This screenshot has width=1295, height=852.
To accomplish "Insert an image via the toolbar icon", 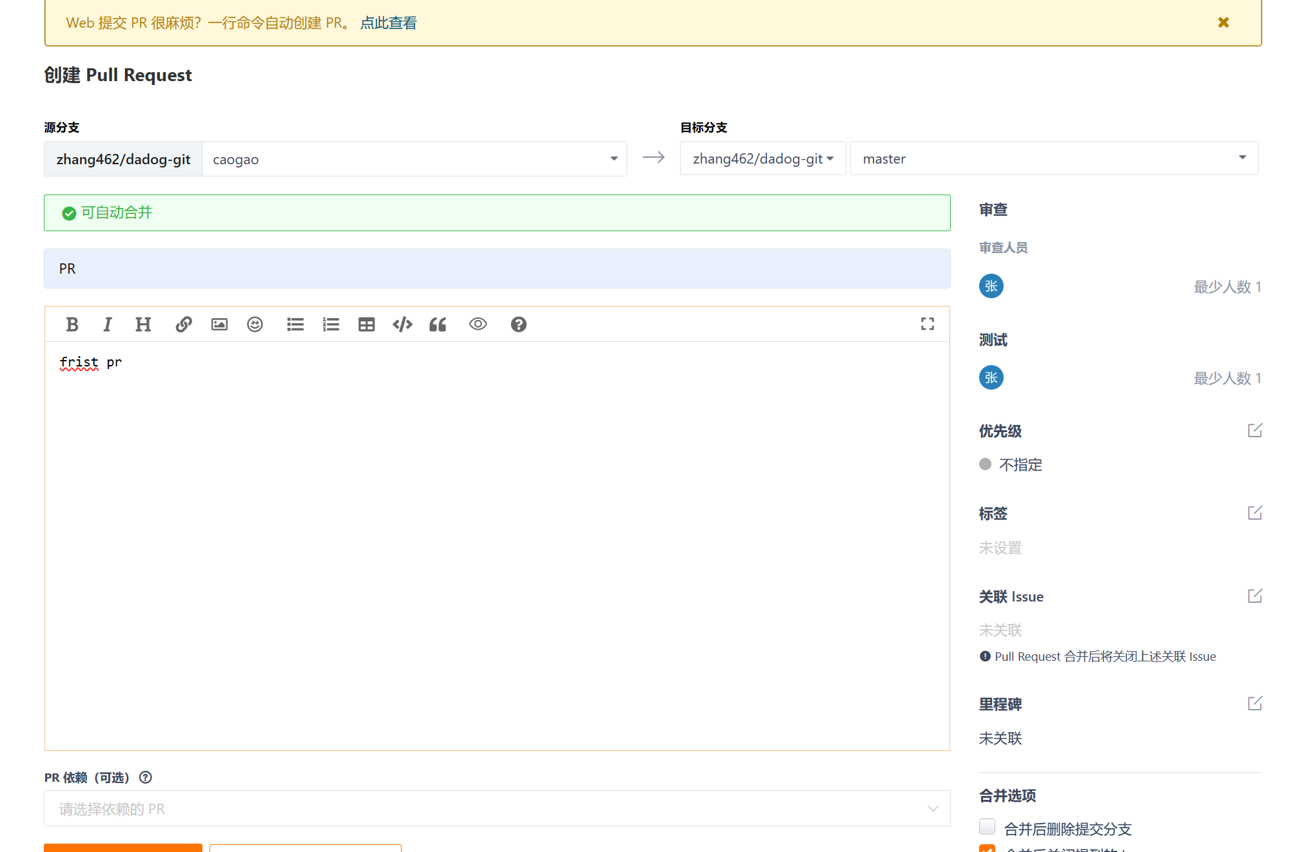I will 219,325.
